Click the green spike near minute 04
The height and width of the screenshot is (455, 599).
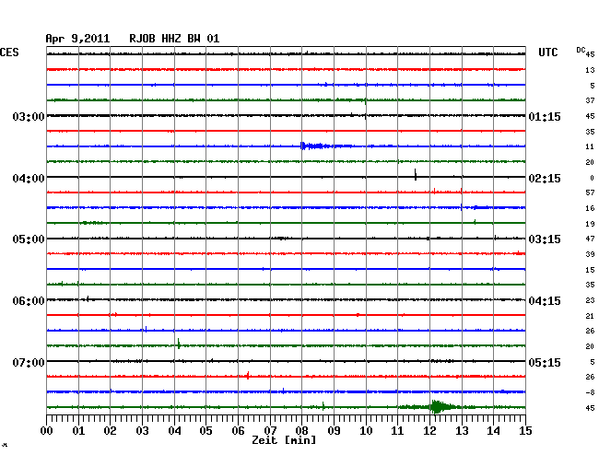point(179,344)
